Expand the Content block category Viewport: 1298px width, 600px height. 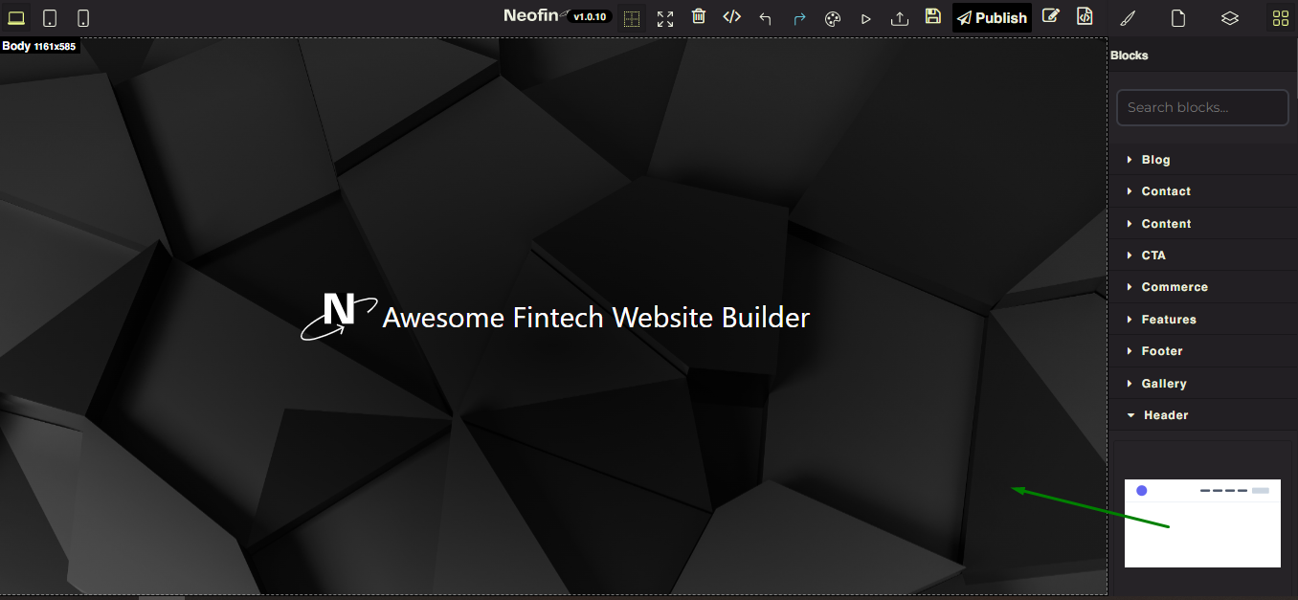(1202, 224)
